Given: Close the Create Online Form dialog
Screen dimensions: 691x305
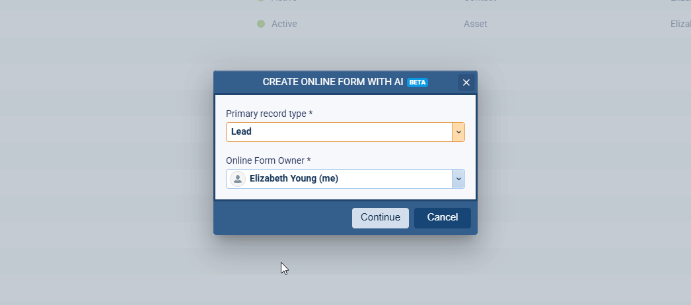Looking at the screenshot, I should 466,83.
